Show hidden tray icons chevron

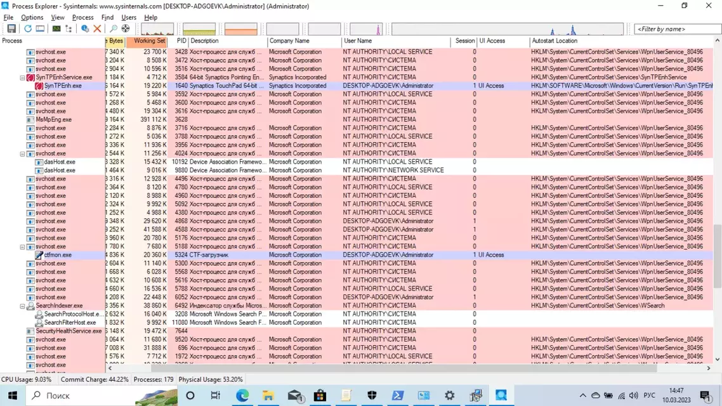pyautogui.click(x=582, y=395)
